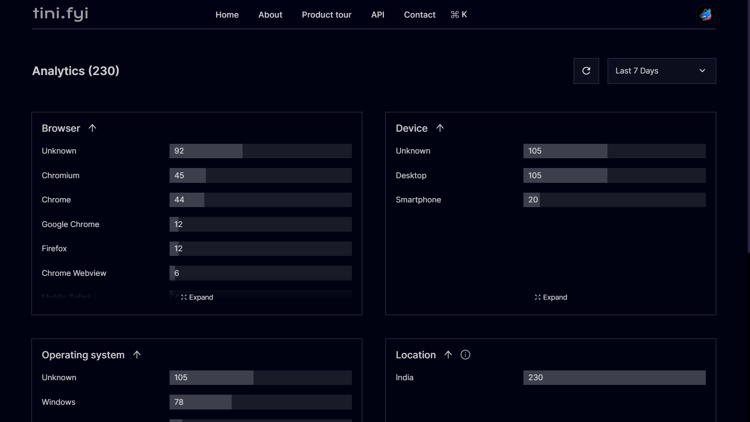Select the Unknown browser bar showing 92
The width and height of the screenshot is (750, 422).
[261, 151]
